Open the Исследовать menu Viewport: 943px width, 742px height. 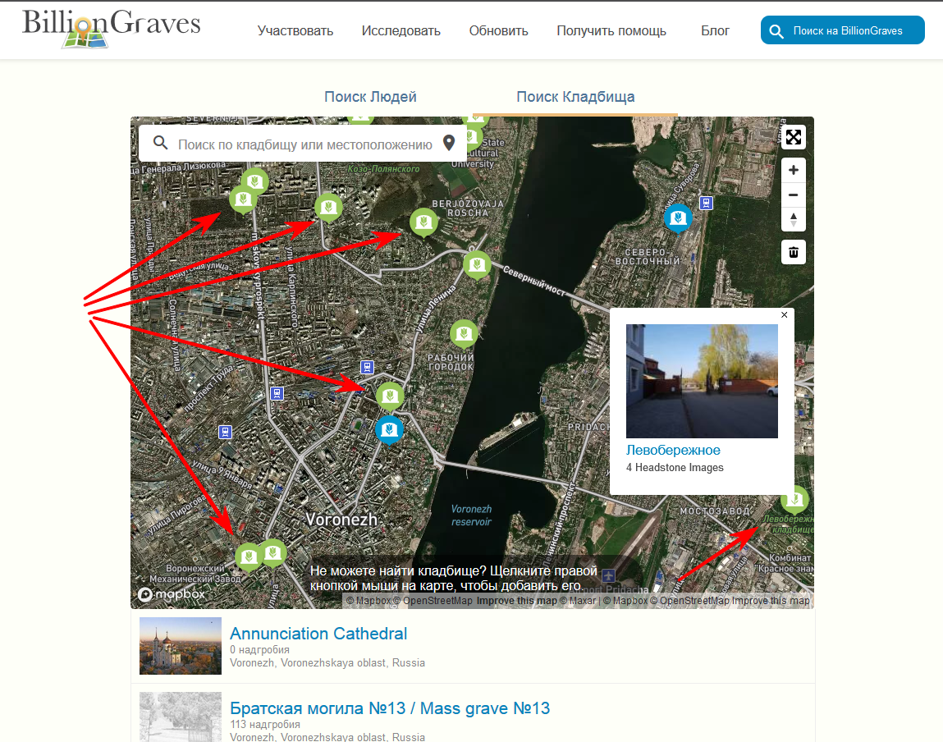pos(401,30)
